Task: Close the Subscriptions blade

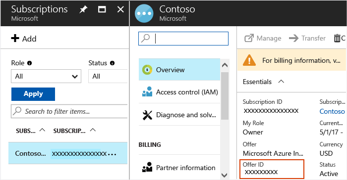Action: (120, 9)
